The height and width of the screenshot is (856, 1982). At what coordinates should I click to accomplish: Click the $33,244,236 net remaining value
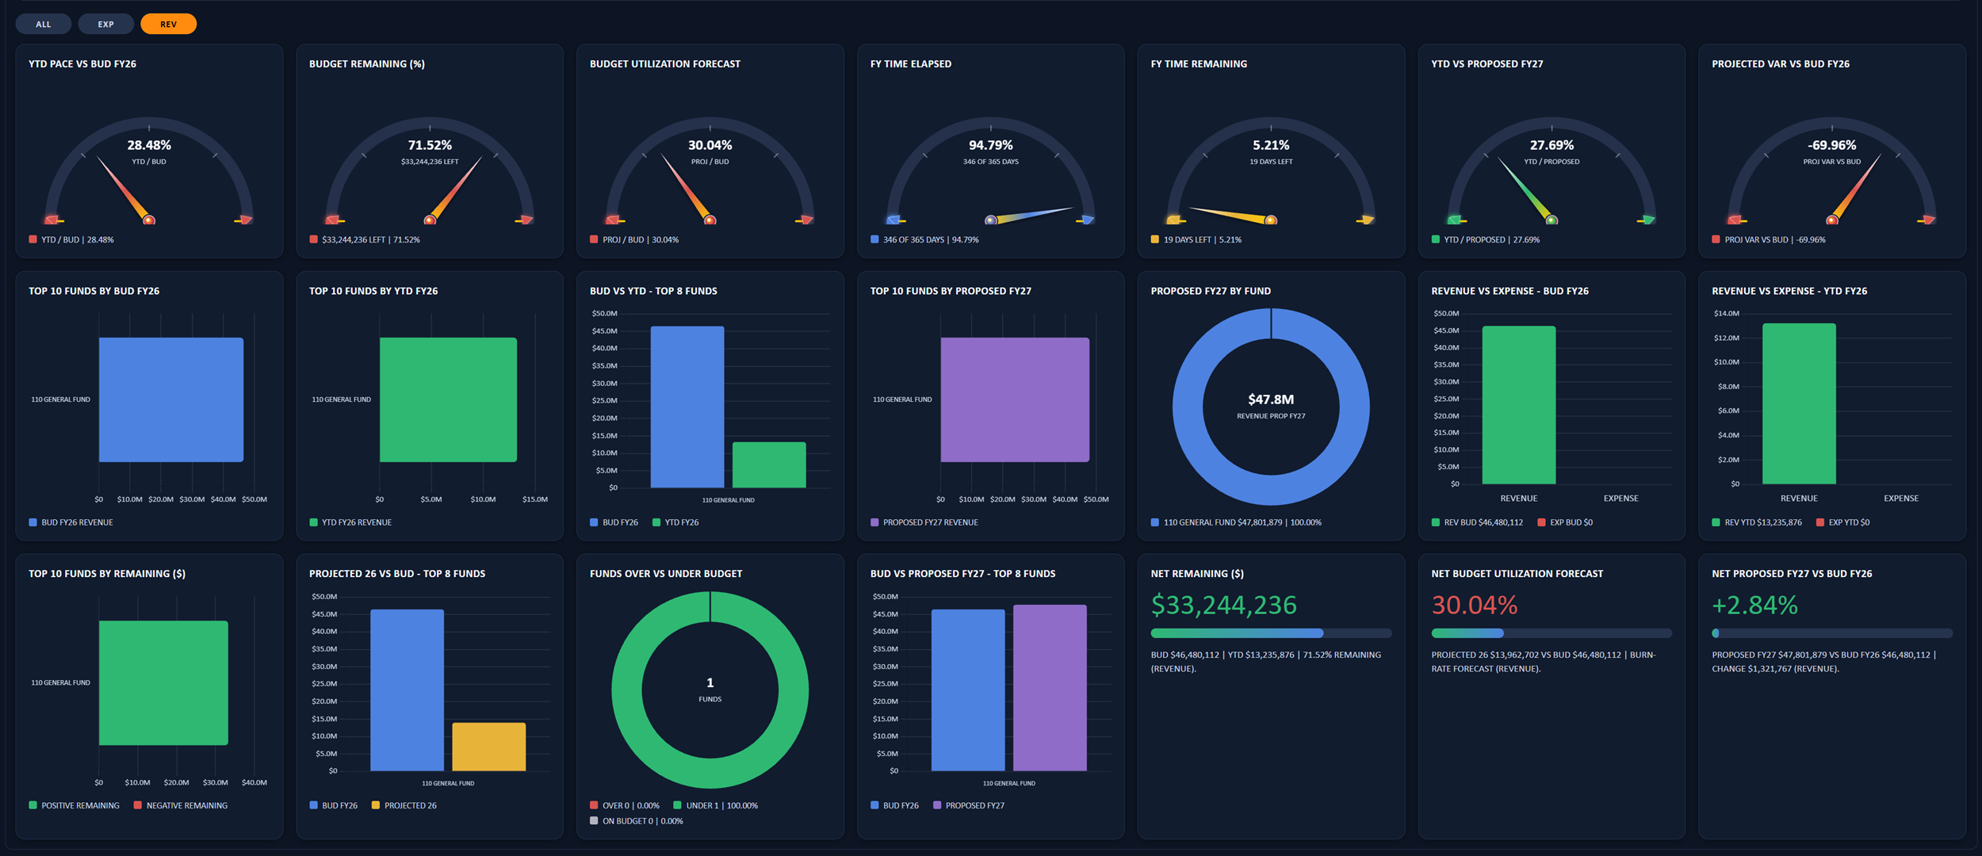[1224, 606]
